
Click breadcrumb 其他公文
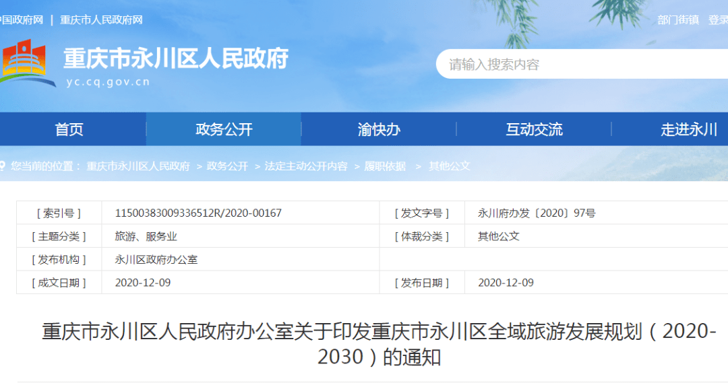point(450,166)
